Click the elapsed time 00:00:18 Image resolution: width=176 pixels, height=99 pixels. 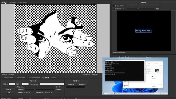point(27,92)
